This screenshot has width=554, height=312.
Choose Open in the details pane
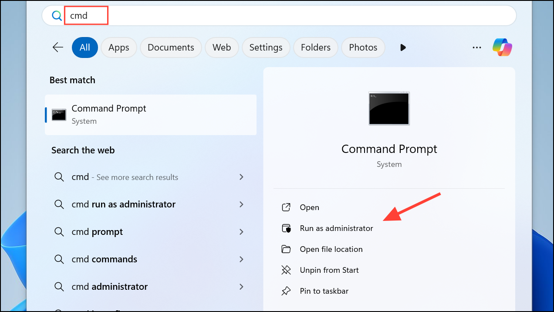[309, 207]
